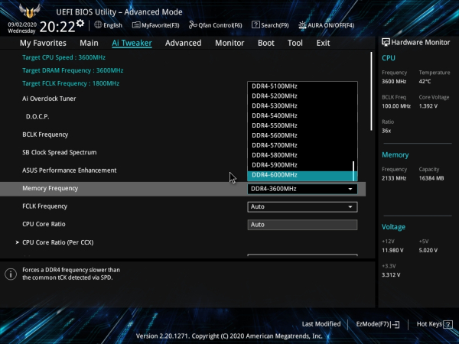The width and height of the screenshot is (459, 344).
Task: Go to the Boot tab
Action: click(x=265, y=43)
